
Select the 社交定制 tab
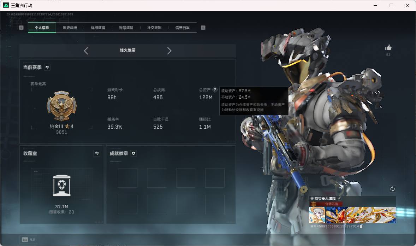coord(154,28)
